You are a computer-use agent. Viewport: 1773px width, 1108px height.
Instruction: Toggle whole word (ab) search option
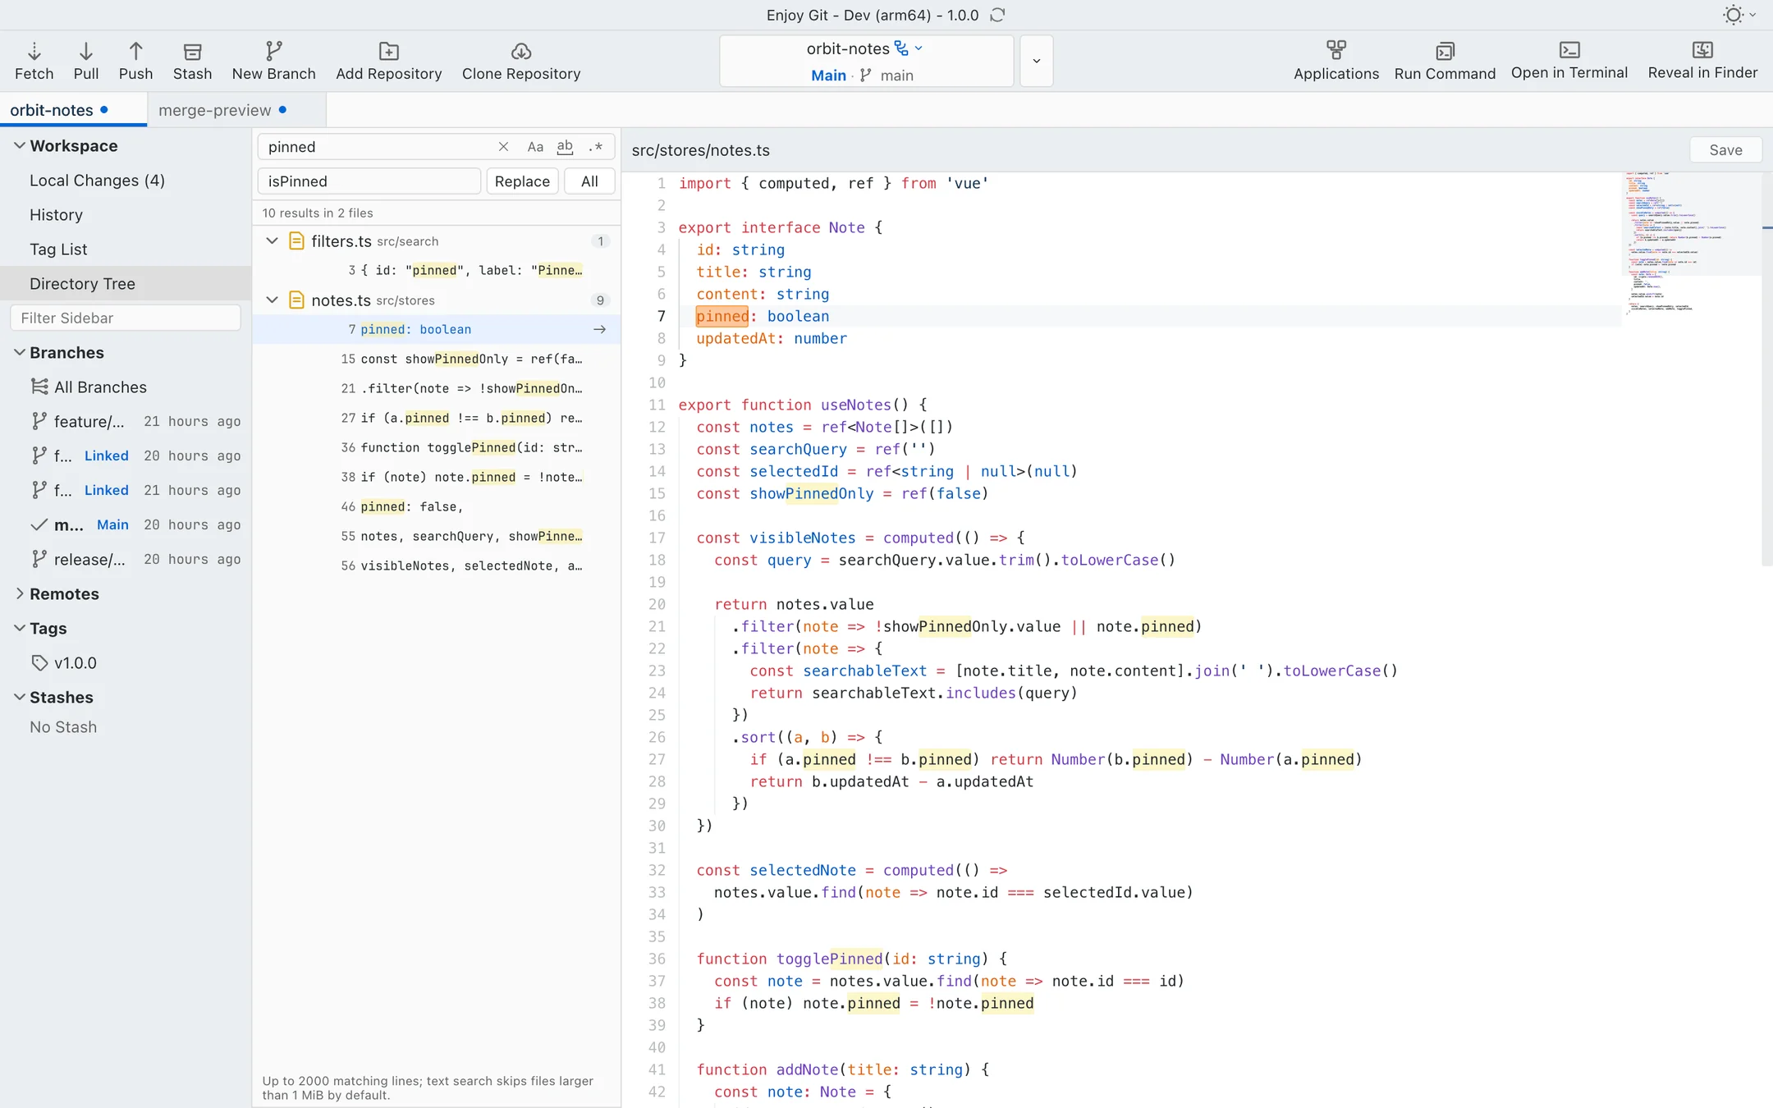(x=565, y=147)
